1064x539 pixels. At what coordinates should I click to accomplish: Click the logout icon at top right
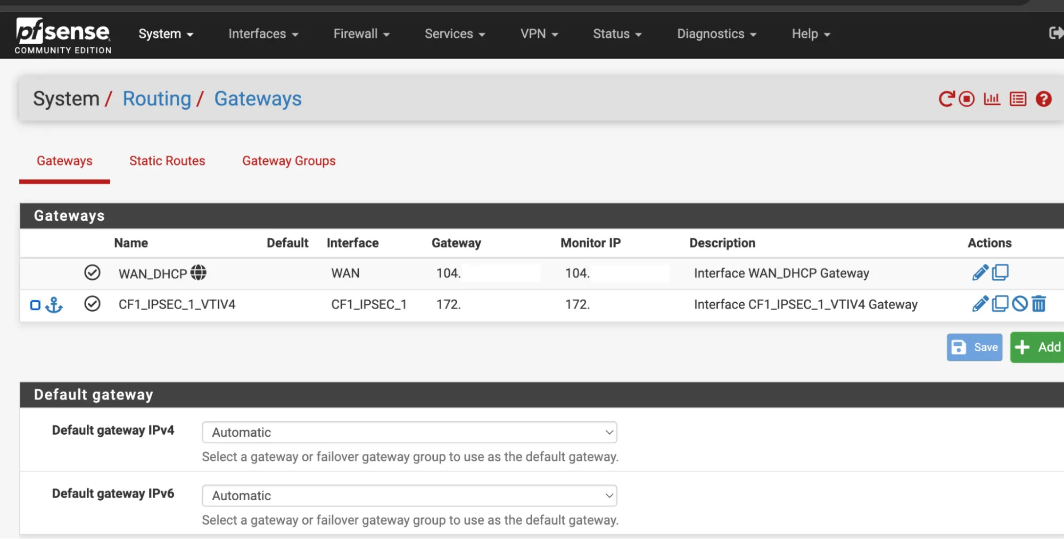(1056, 33)
